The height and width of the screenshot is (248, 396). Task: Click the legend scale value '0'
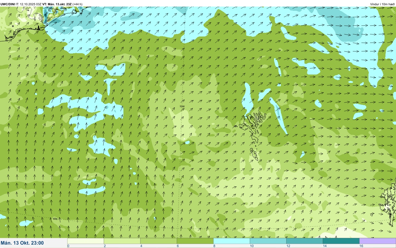(68, 246)
